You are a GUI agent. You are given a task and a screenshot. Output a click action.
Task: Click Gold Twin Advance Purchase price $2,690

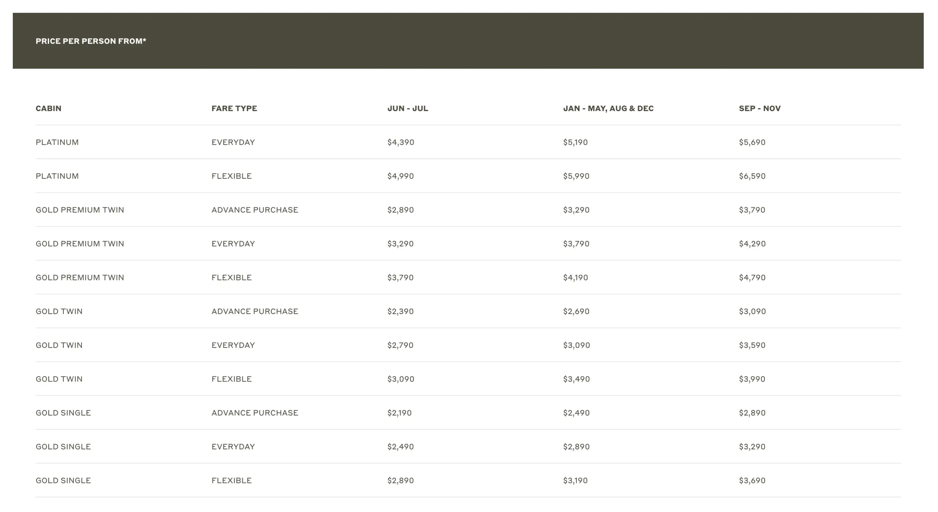click(x=576, y=312)
